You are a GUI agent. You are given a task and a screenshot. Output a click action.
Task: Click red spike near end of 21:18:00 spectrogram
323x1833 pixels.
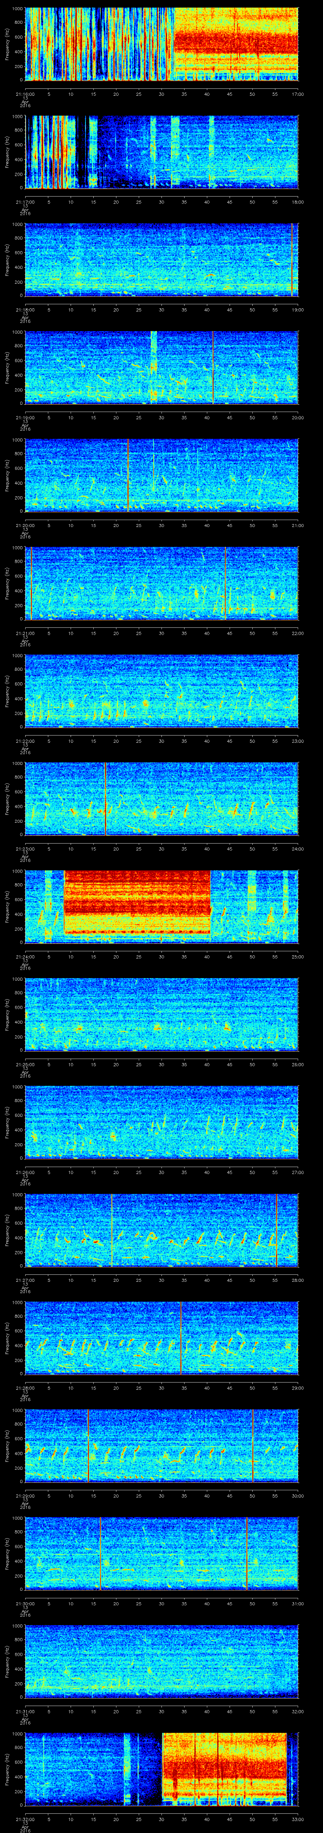pyautogui.click(x=292, y=259)
